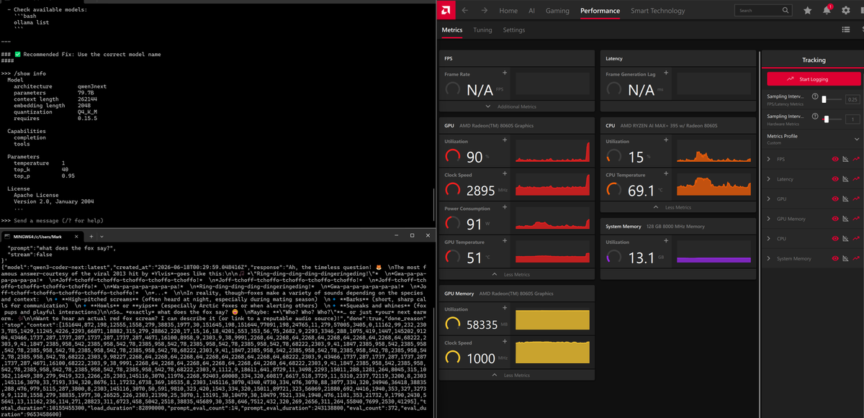The width and height of the screenshot is (864, 418).
Task: Click the AMD logo icon
Action: pyautogui.click(x=446, y=11)
